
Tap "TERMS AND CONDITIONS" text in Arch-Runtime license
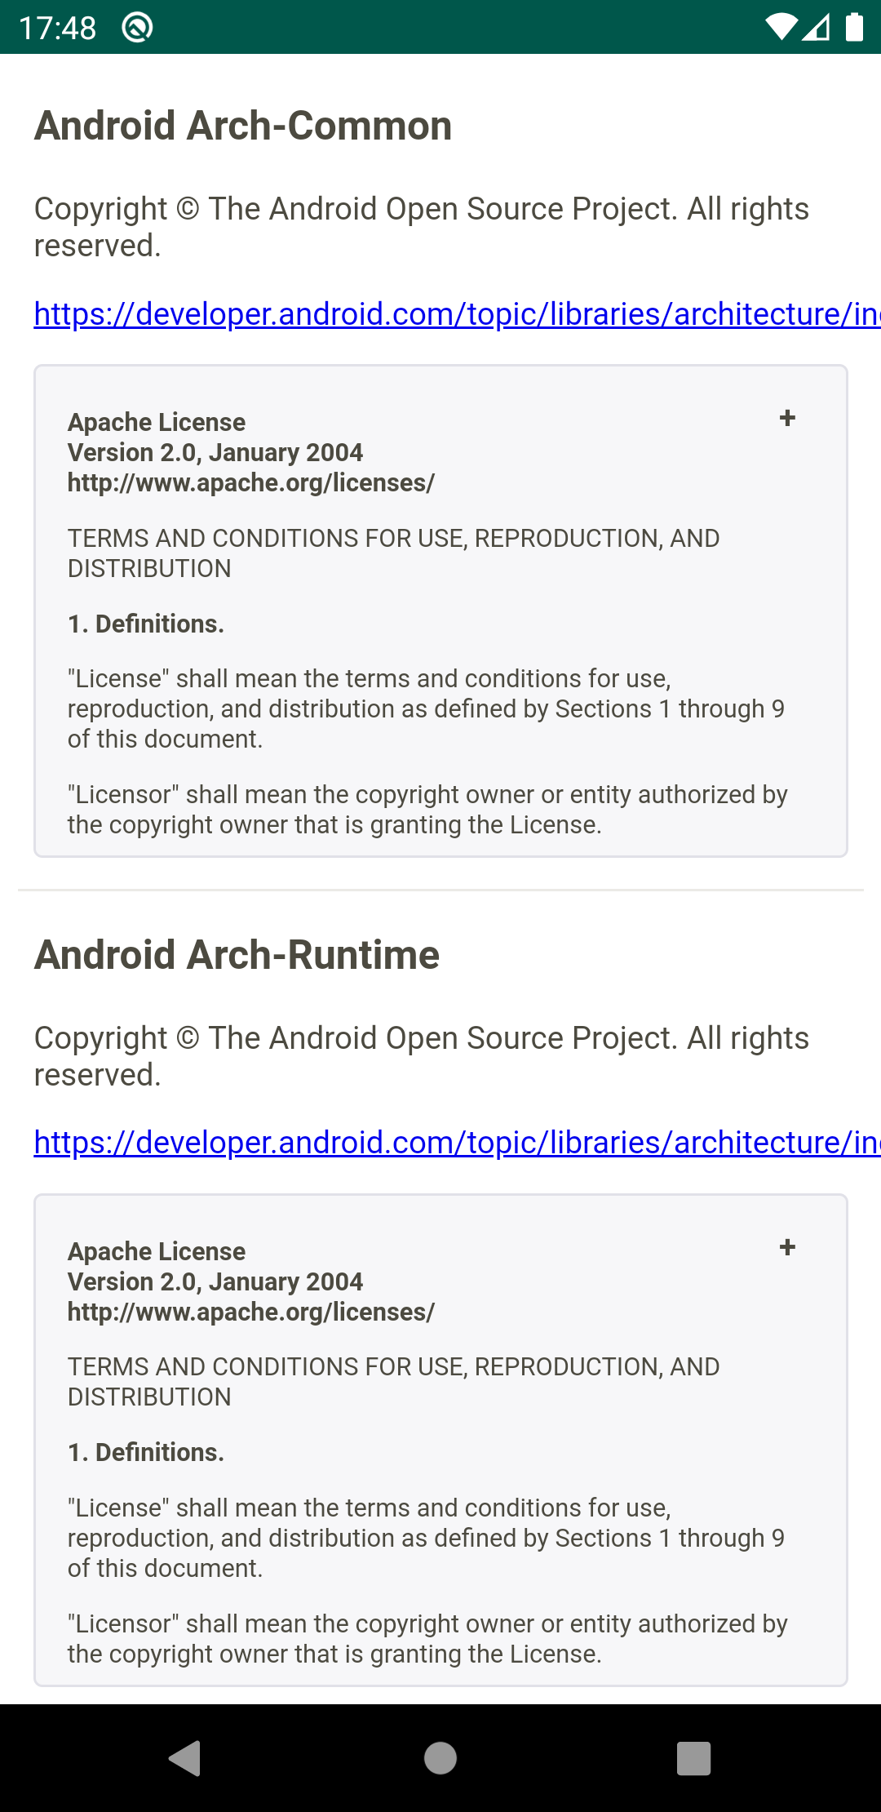click(x=393, y=1382)
